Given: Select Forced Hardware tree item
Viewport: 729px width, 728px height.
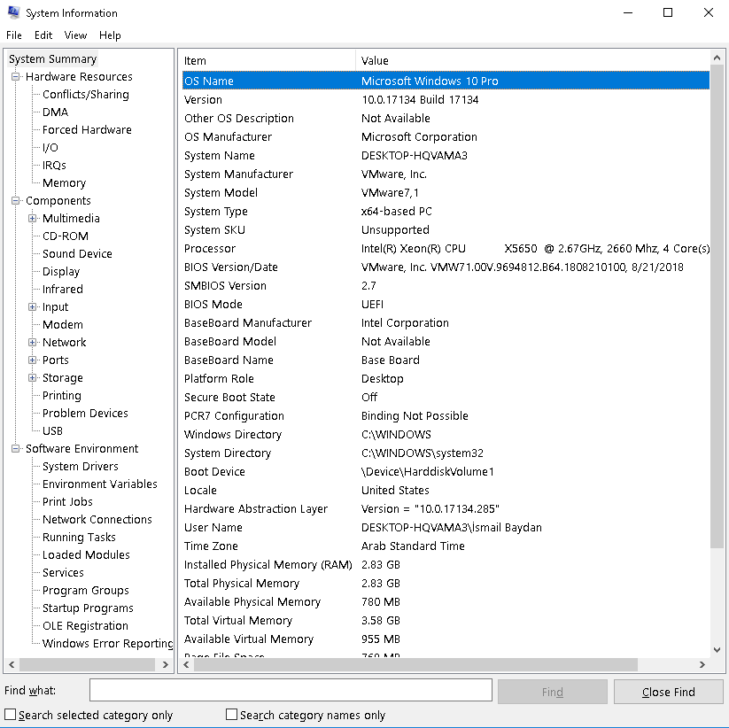Looking at the screenshot, I should 87,129.
